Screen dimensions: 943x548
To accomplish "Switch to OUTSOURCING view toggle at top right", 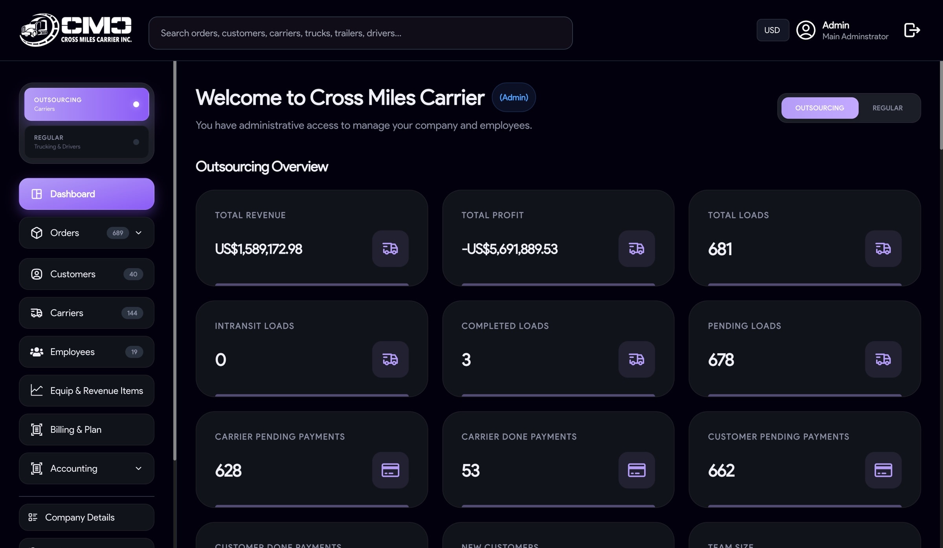I will coord(820,108).
